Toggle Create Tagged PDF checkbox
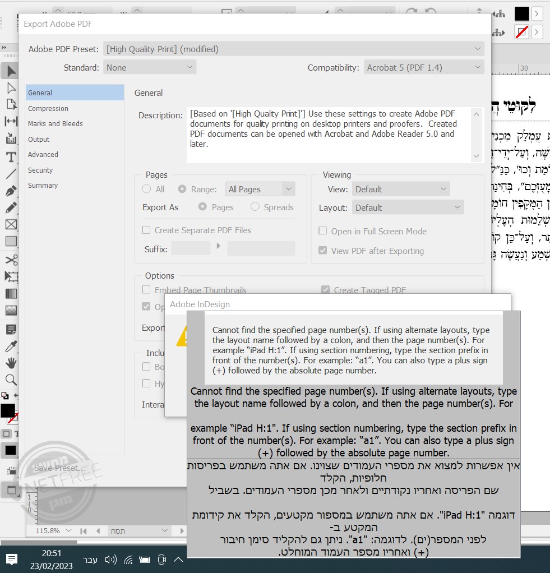550x573 pixels. point(325,289)
